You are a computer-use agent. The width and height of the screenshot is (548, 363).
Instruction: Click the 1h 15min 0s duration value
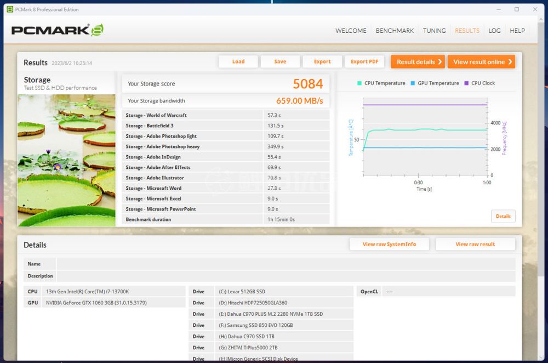pos(281,219)
